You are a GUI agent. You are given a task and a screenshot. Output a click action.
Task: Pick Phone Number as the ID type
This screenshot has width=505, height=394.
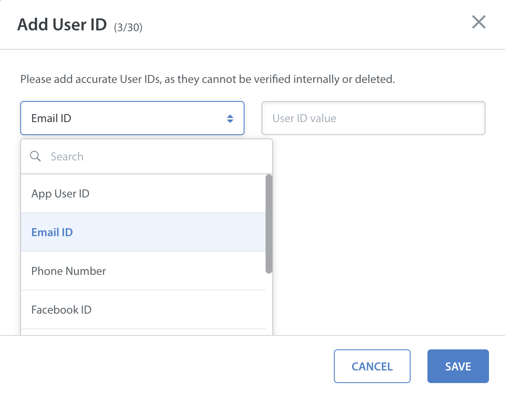tap(69, 271)
